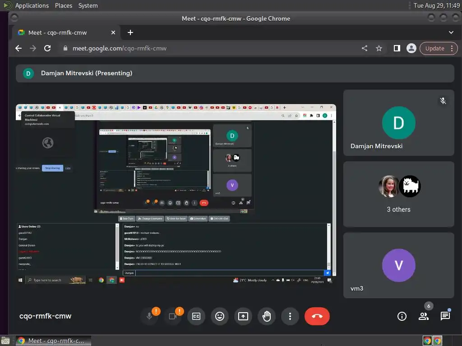The height and width of the screenshot is (346, 462).
Task: Open Chrome three-dot menu beside Update
Action: click(452, 48)
